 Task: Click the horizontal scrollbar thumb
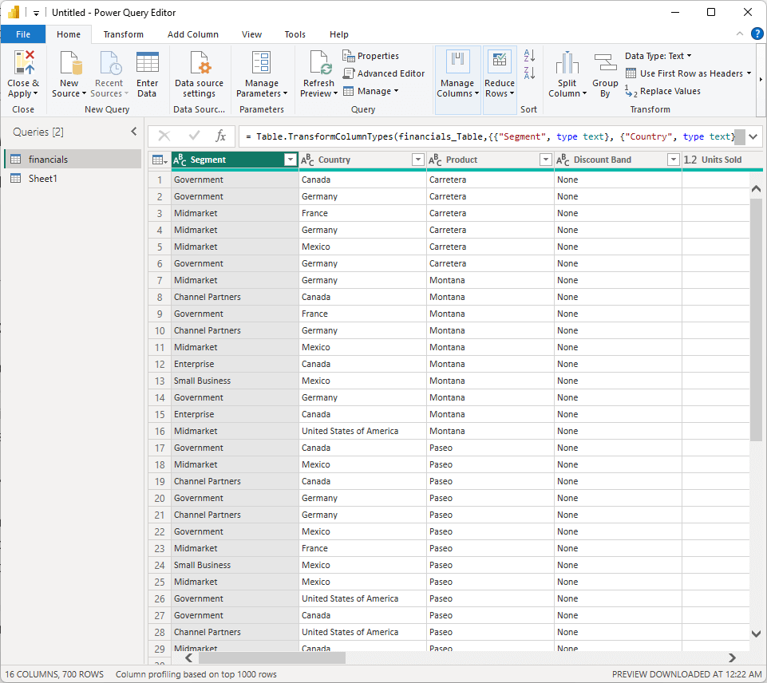click(x=272, y=658)
